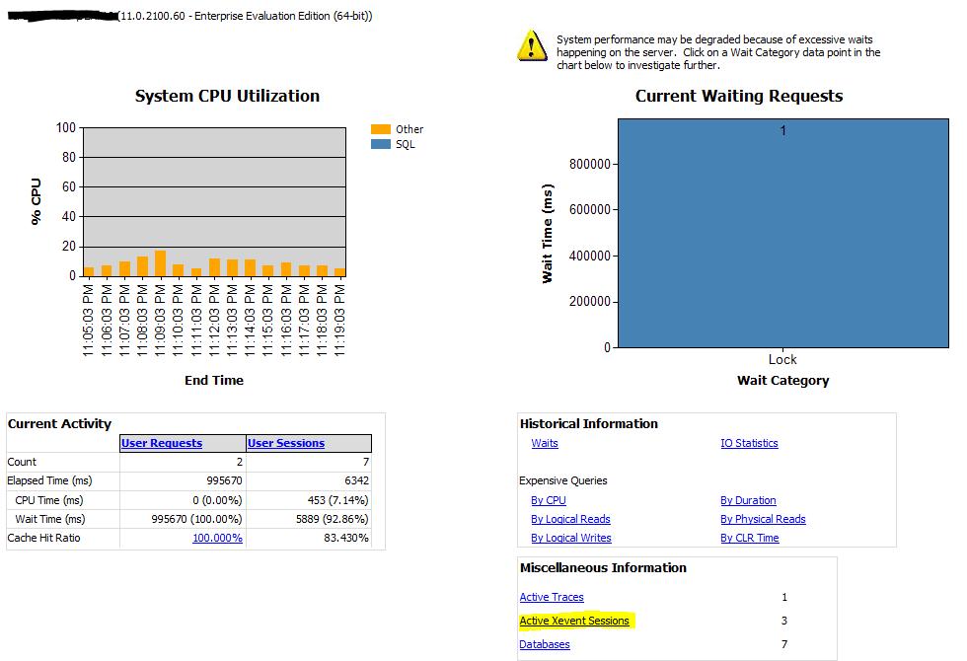Click the 100.000% cache hit ratio link
967x661 pixels.
tap(217, 538)
